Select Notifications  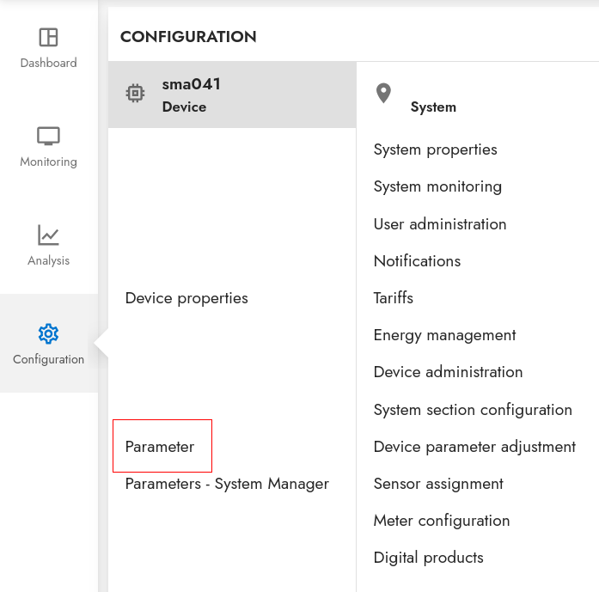click(x=417, y=261)
